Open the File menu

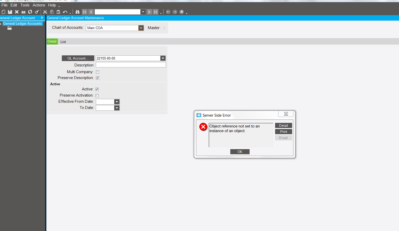pyautogui.click(x=5, y=5)
